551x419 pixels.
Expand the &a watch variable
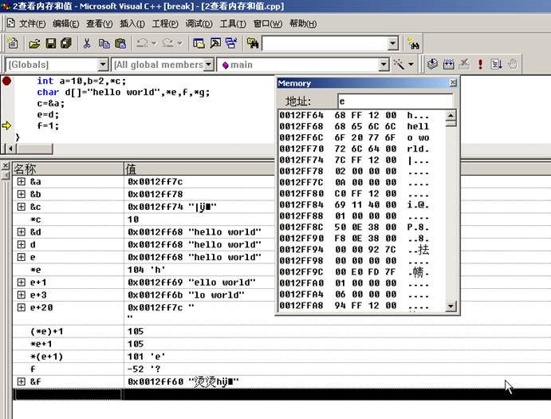21,182
